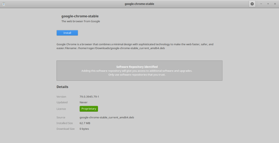Click the Version label

(61, 97)
